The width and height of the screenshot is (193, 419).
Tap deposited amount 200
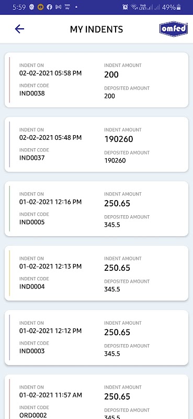tap(109, 96)
